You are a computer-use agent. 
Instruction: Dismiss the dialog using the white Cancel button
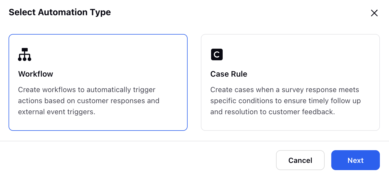coord(300,160)
